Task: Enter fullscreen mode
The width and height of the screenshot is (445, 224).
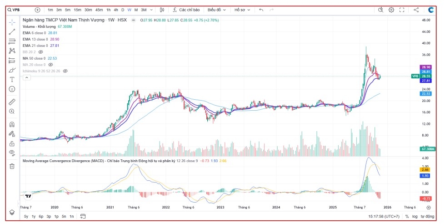Action: click(402, 10)
